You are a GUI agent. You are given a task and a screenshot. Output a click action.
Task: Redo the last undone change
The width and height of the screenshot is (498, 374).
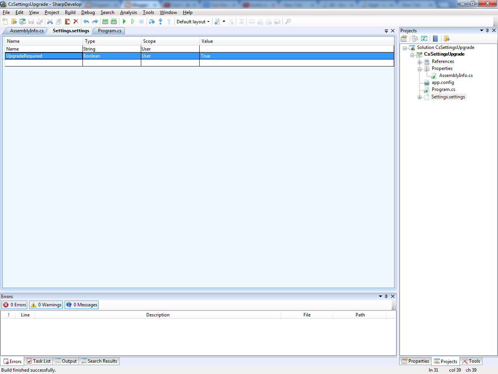pyautogui.click(x=95, y=21)
